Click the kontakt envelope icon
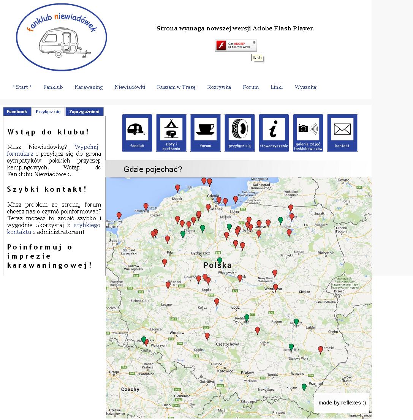This screenshot has width=413, height=420. pos(342,133)
